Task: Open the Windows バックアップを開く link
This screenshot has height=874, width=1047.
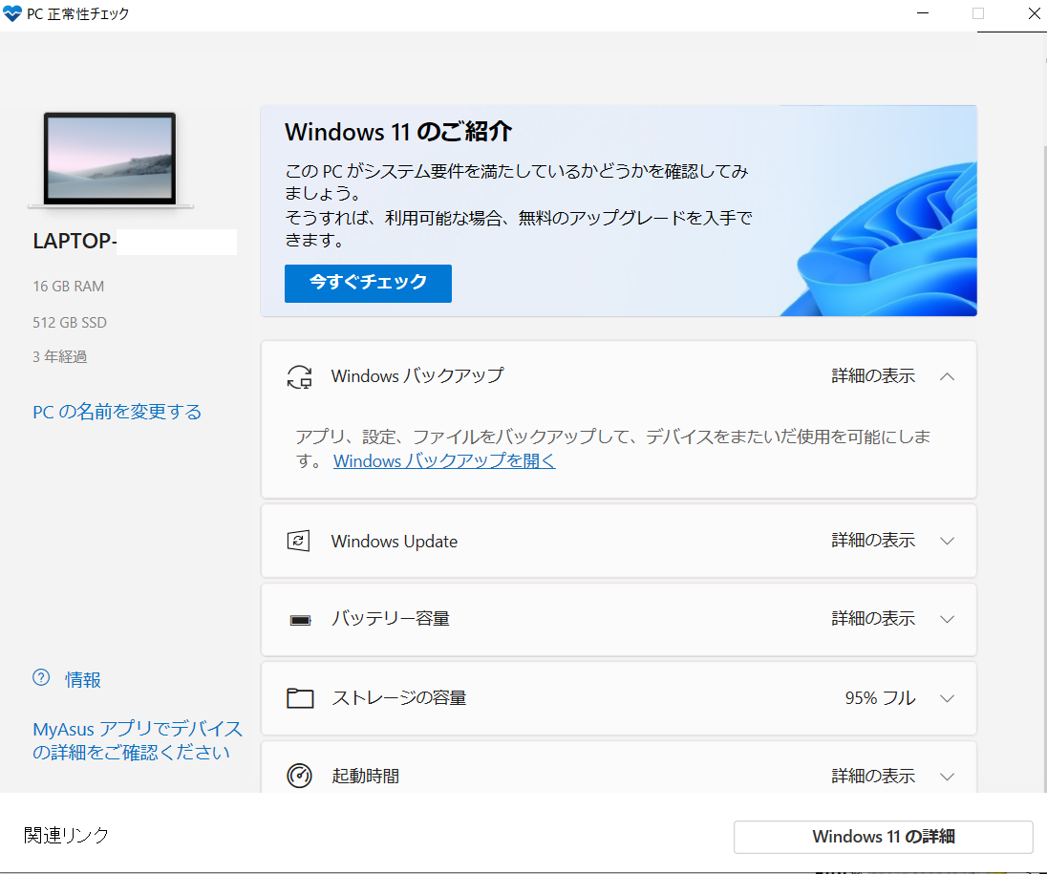Action: [x=444, y=461]
